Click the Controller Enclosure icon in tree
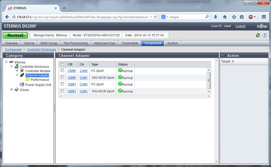This screenshot has width=271, height=167. 17,66
